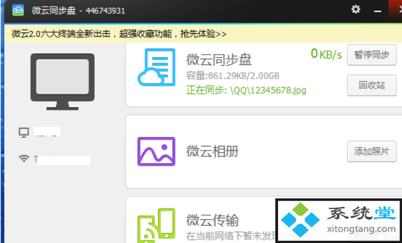Viewport: 402px width, 243px height.
Task: Click the green 微云传输 devices icon
Action: pos(157,226)
